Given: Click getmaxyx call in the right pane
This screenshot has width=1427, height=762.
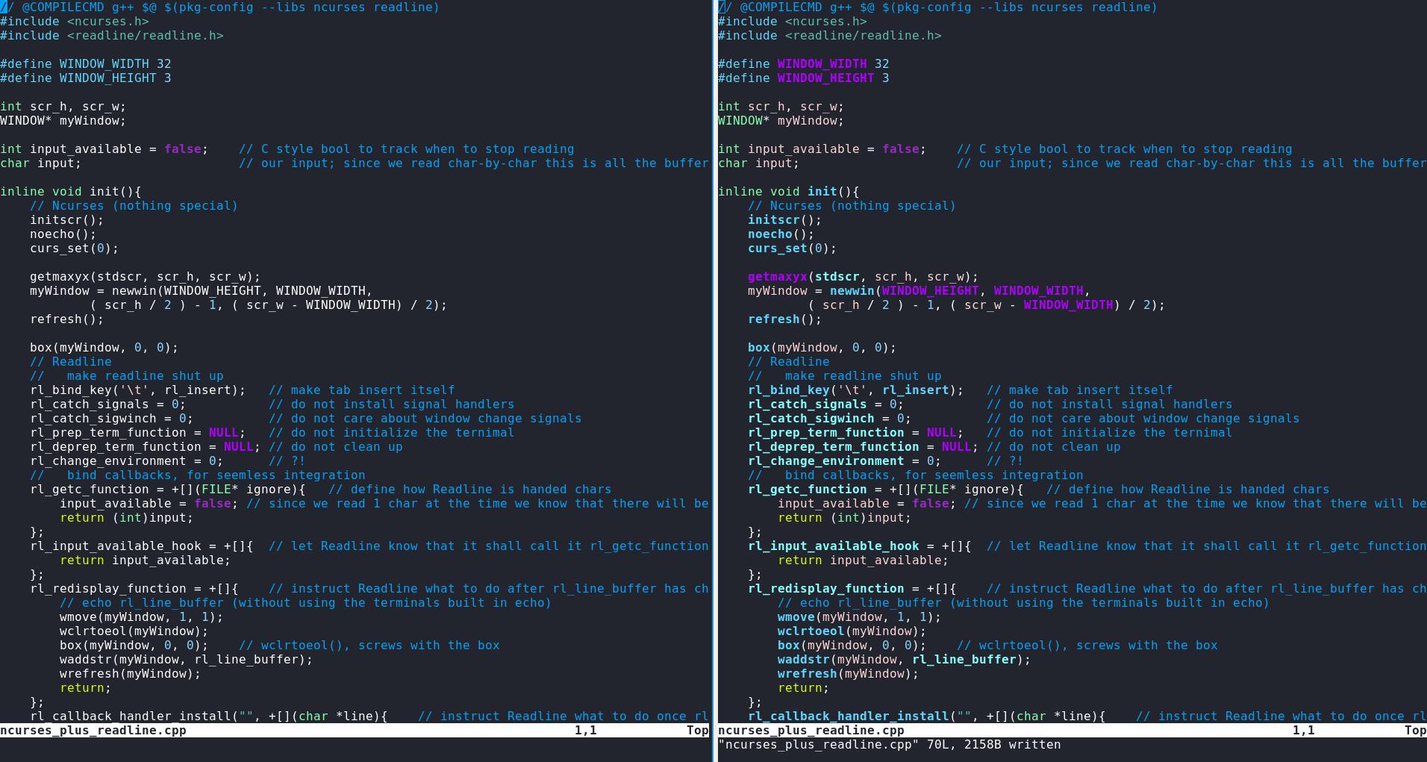Looking at the screenshot, I should click(778, 277).
